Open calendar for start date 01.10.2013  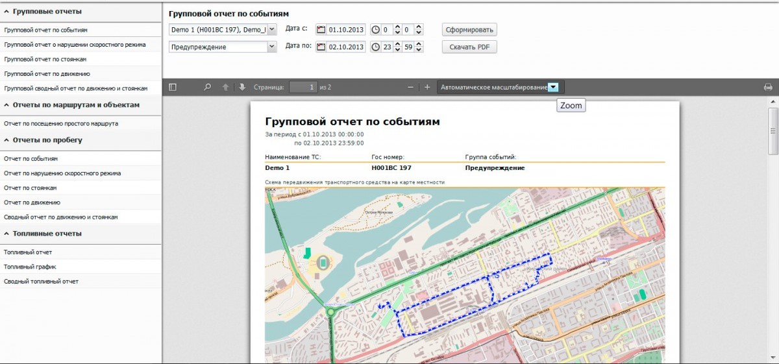(x=321, y=30)
